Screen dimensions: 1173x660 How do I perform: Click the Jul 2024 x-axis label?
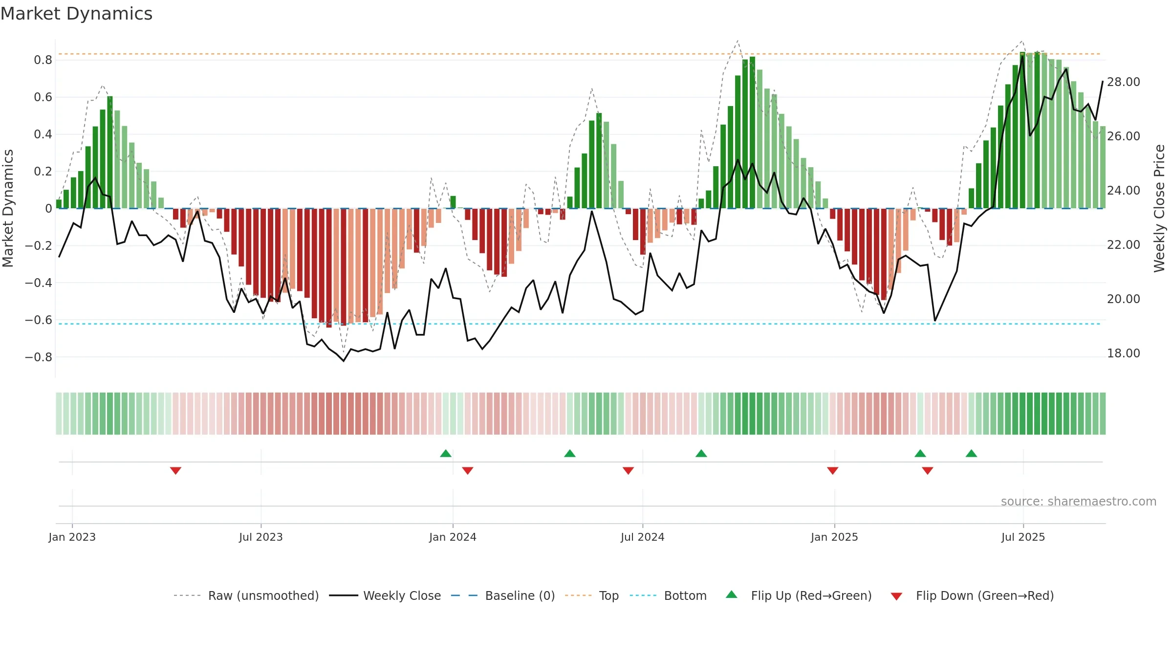pos(643,537)
